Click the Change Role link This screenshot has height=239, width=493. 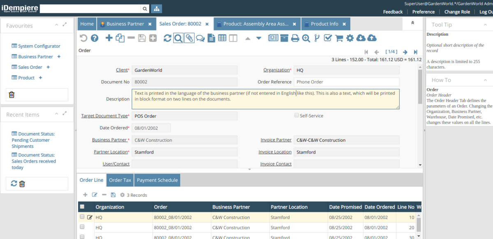pos(457,12)
